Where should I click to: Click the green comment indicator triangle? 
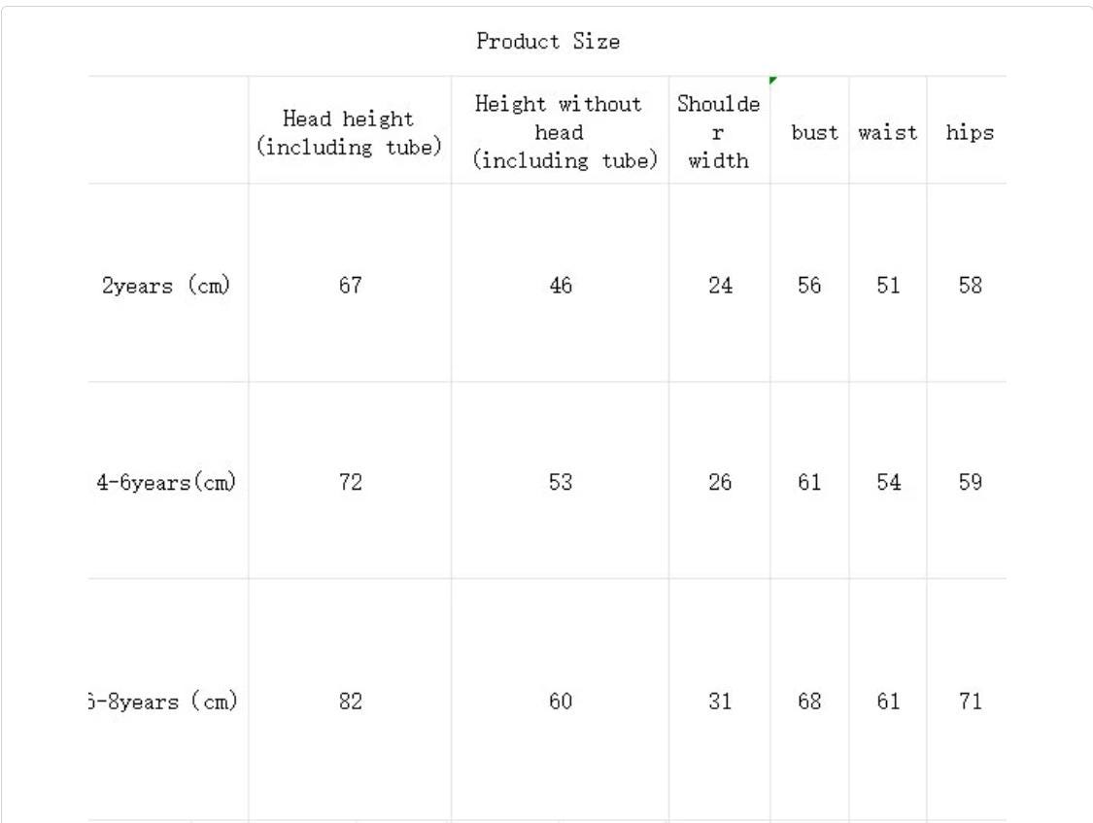click(x=772, y=80)
